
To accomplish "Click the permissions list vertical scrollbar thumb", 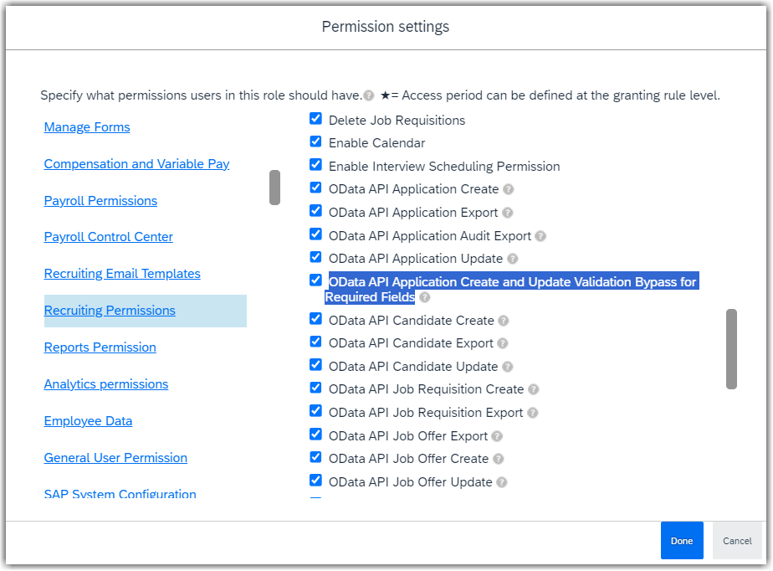I will (731, 349).
